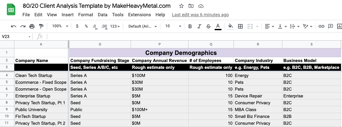Open the fill color paint bucket
Screen dimensions: 342x127
231,26
